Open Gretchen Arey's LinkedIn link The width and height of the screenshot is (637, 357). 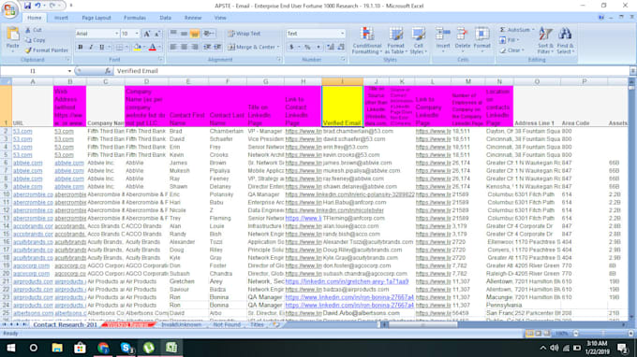347,281
